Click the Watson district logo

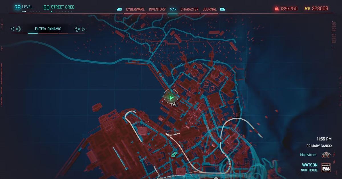point(326,168)
